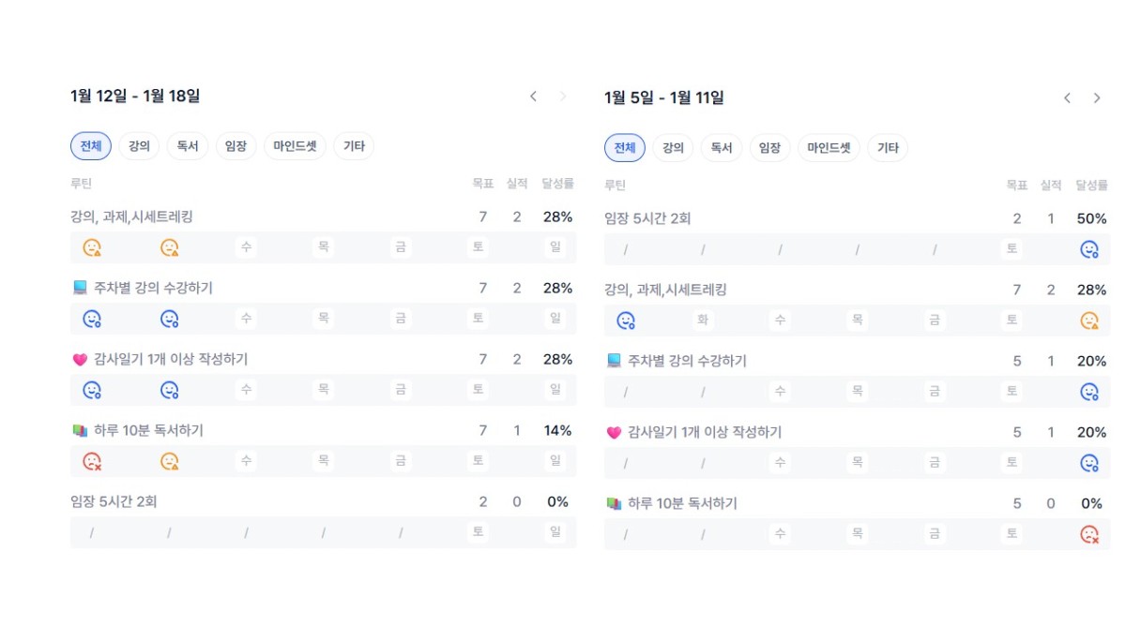The height and width of the screenshot is (641, 1141).
Task: Open 임장 5시간 2회 routine in Jan 12–18 panel
Action: 114,501
